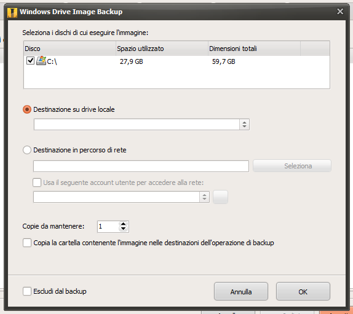Increase Copie da mantenere with up arrow
This screenshot has height=314, width=353.
123,224
